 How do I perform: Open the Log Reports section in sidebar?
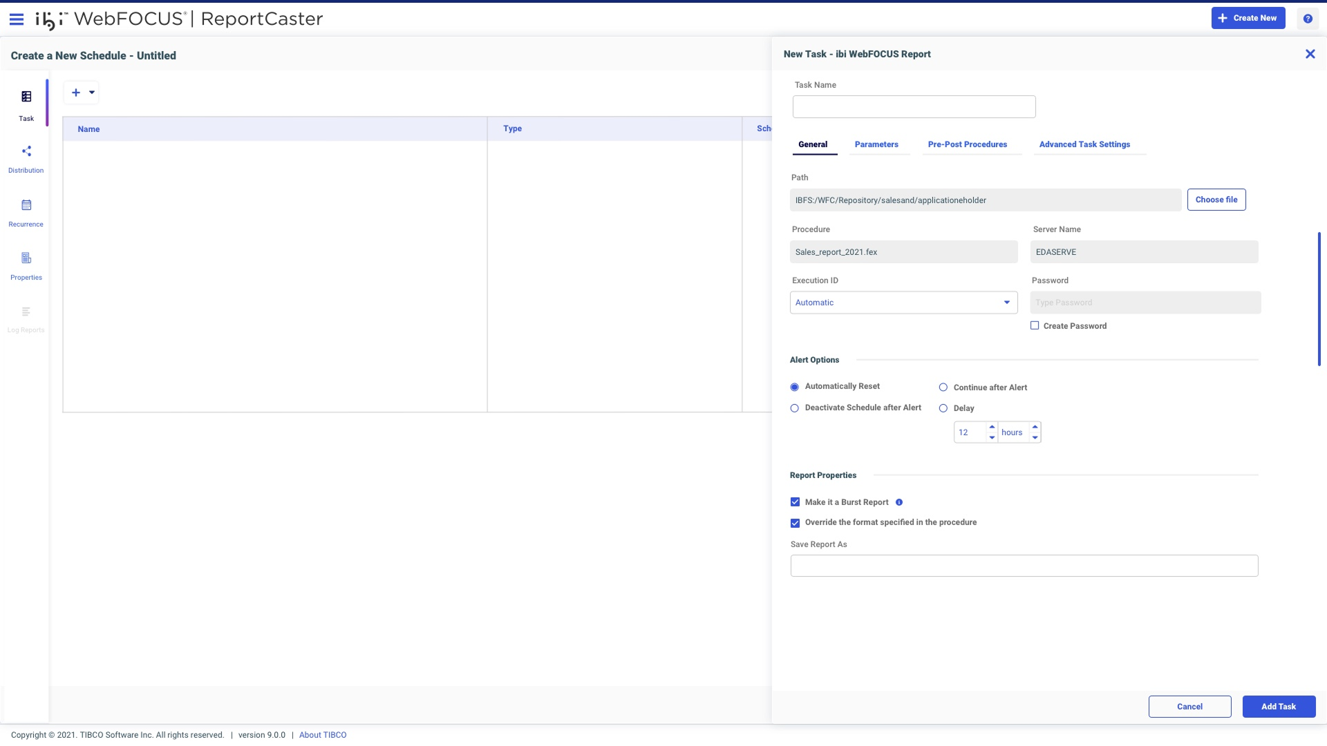click(26, 319)
